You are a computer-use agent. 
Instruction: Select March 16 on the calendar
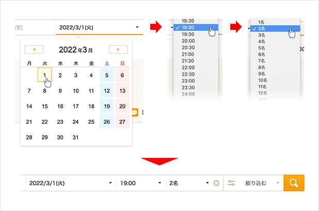click(x=60, y=106)
